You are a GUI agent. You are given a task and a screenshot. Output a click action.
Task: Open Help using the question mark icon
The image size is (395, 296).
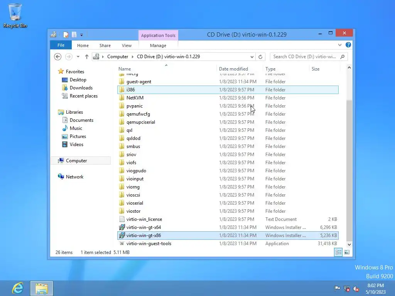tap(348, 45)
